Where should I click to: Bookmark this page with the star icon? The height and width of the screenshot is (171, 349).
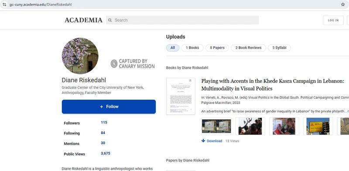pyautogui.click(x=343, y=4)
